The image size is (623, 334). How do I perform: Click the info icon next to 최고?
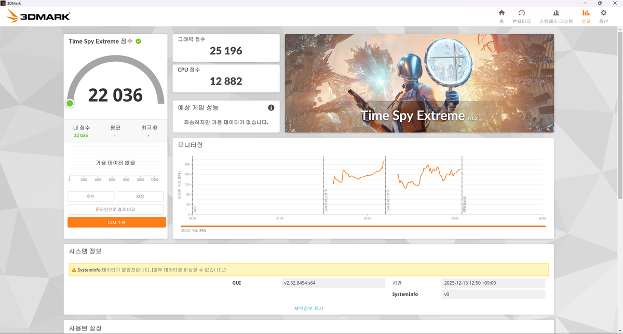click(x=155, y=127)
